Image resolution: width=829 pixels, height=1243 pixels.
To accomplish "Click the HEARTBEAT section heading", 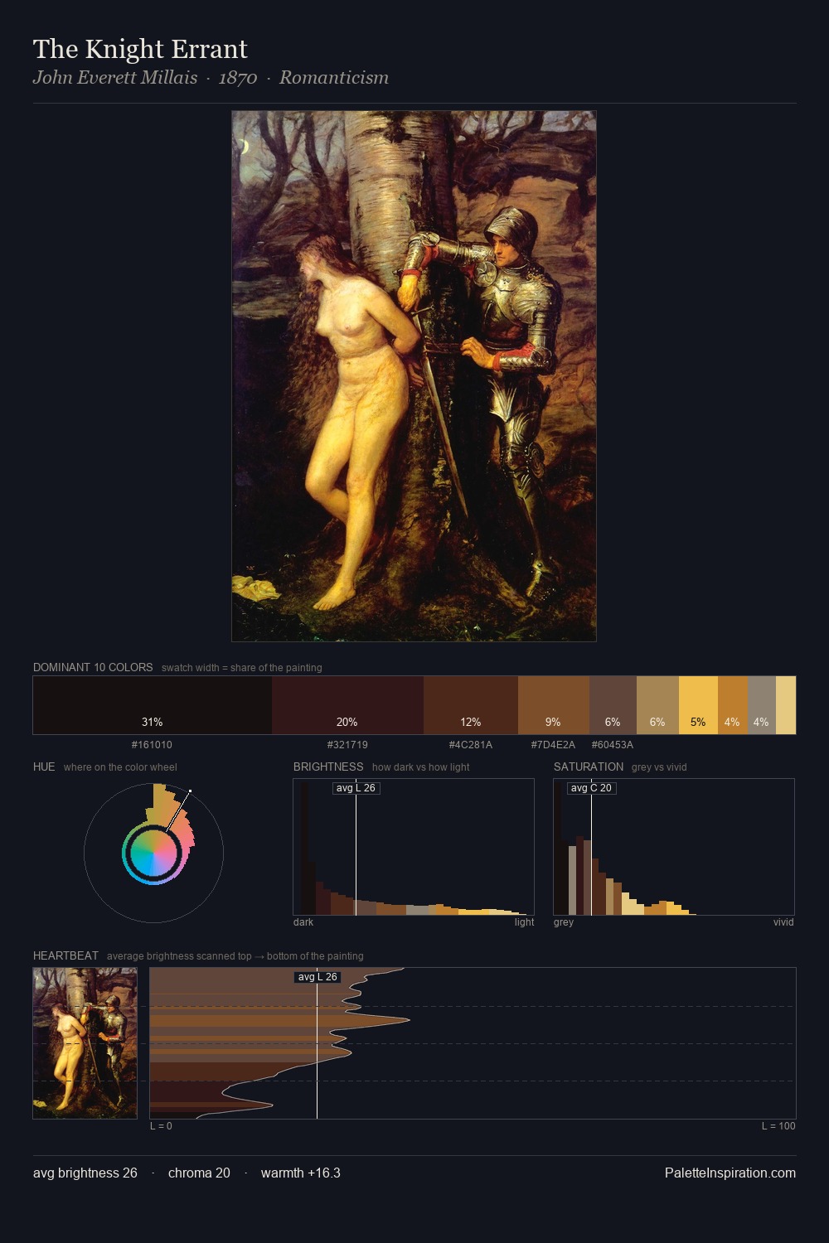I will click(65, 955).
